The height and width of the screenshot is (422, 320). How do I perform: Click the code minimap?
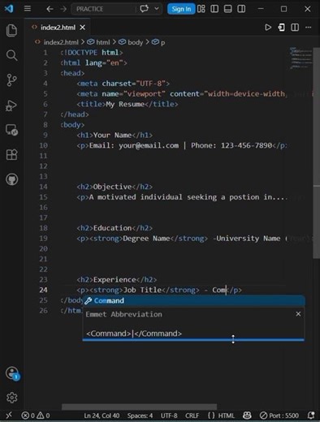pyautogui.click(x=301, y=58)
